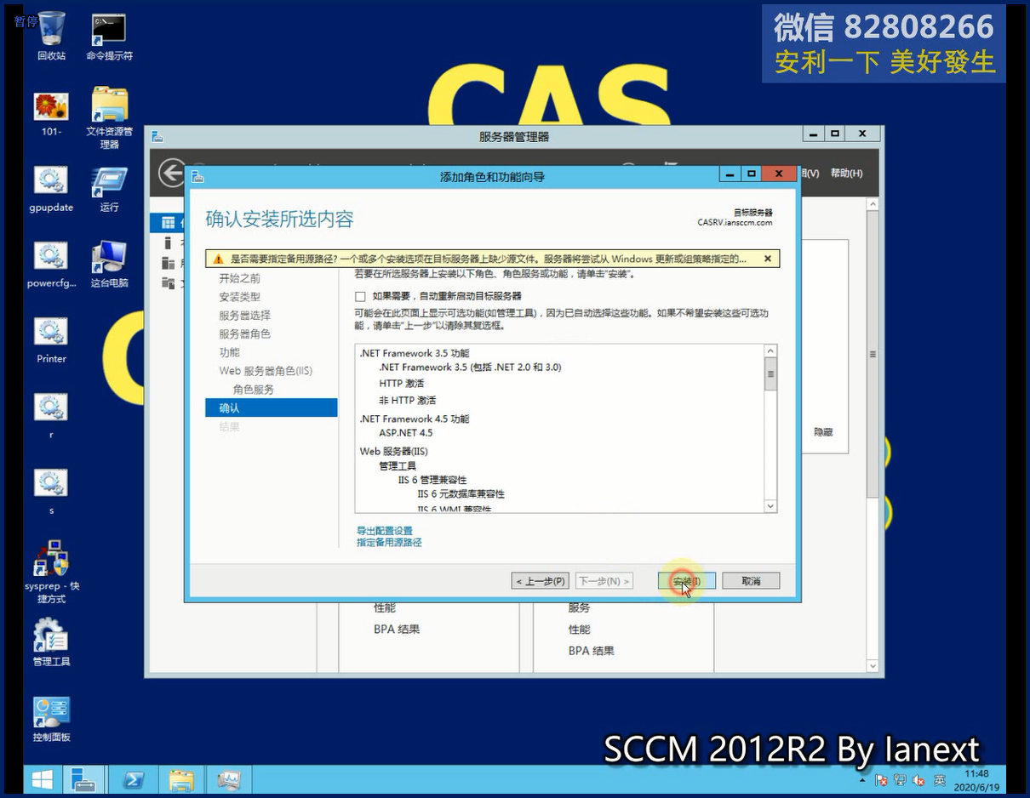This screenshot has height=798, width=1030.
Task: Show hidden tray icons arrow
Action: click(x=862, y=780)
